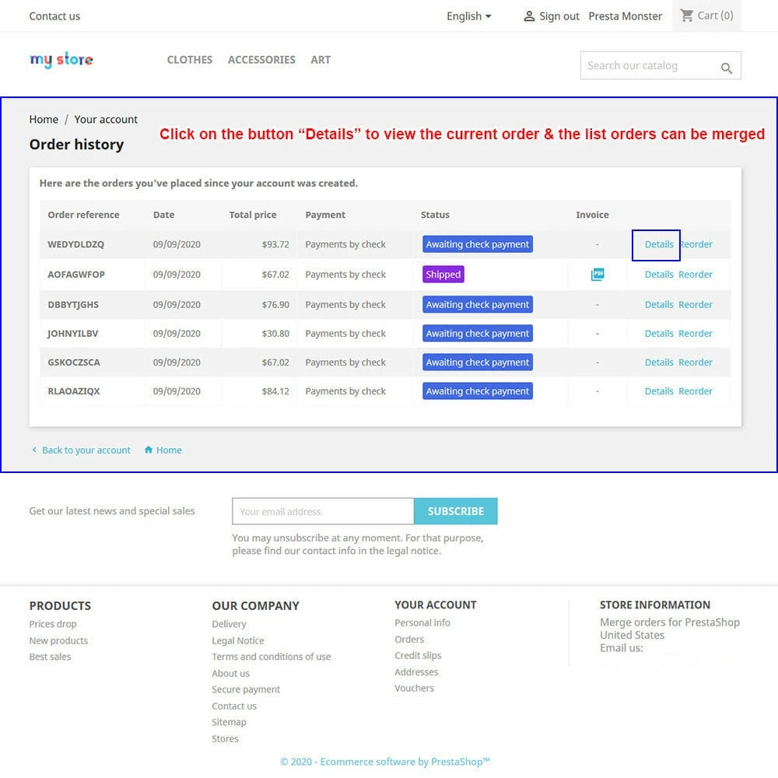Click total price $84.12

(x=275, y=391)
